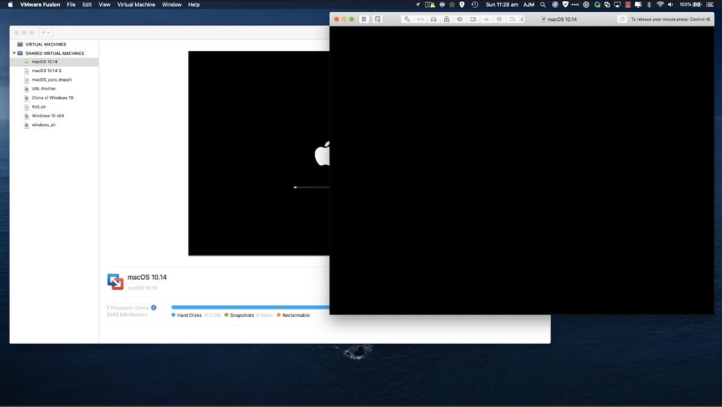Click the 2048 MB Memory text
The height and width of the screenshot is (407, 722).
(x=127, y=314)
